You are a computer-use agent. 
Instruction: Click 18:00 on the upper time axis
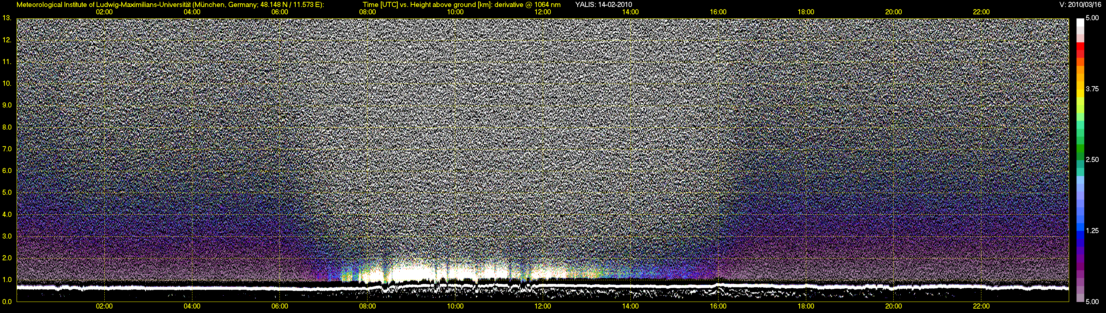point(806,12)
